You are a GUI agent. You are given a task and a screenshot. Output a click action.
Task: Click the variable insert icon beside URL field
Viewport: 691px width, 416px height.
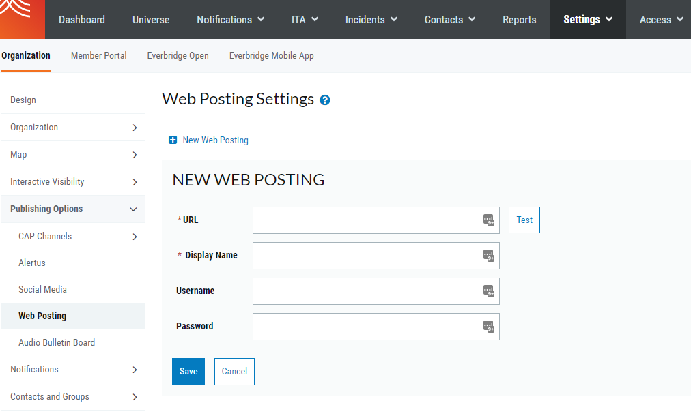tap(488, 220)
